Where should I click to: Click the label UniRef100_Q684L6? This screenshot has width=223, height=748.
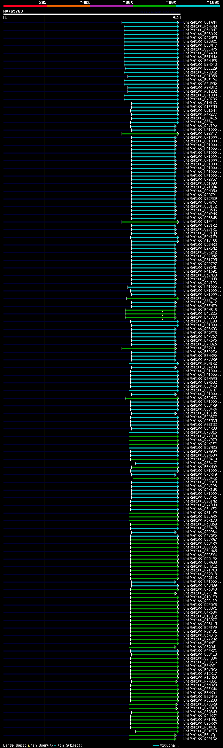[200, 298]
